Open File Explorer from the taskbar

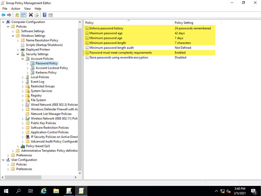[56, 191]
